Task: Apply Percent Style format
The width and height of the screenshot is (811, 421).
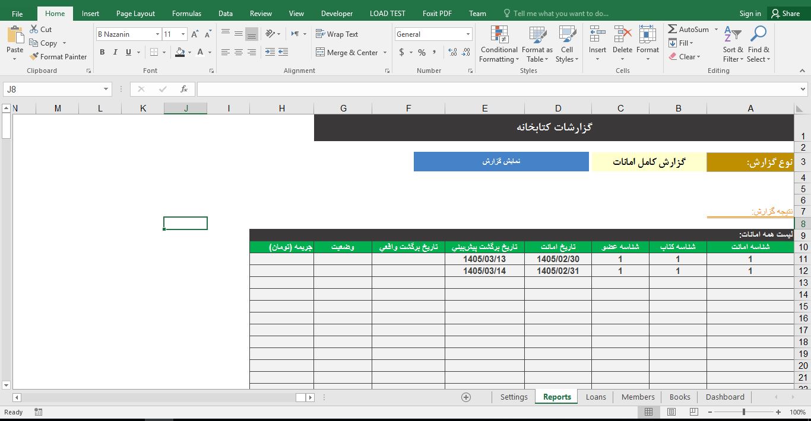Action: tap(422, 52)
